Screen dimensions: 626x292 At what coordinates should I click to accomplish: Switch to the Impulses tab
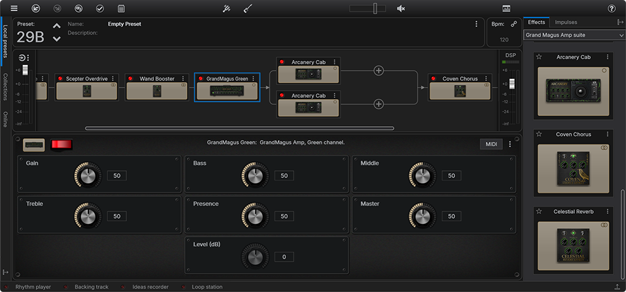pos(565,22)
